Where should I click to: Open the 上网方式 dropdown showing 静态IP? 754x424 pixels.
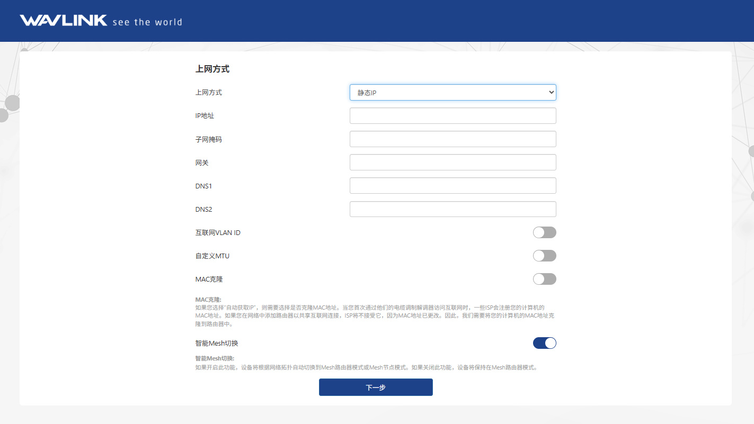[x=453, y=93]
